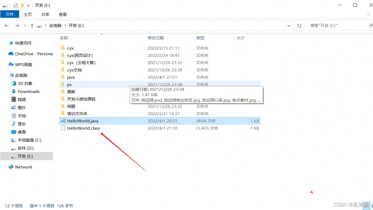Click the 本地磁盘 (C:) drive icon
Image resolution: width=373 pixels, height=210 pixels.
[14, 140]
